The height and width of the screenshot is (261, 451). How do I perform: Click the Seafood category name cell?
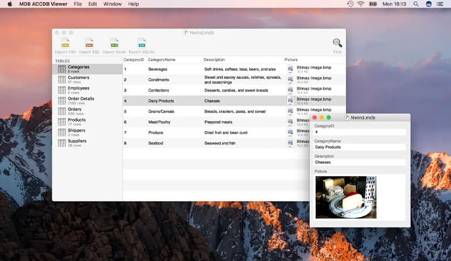click(155, 143)
